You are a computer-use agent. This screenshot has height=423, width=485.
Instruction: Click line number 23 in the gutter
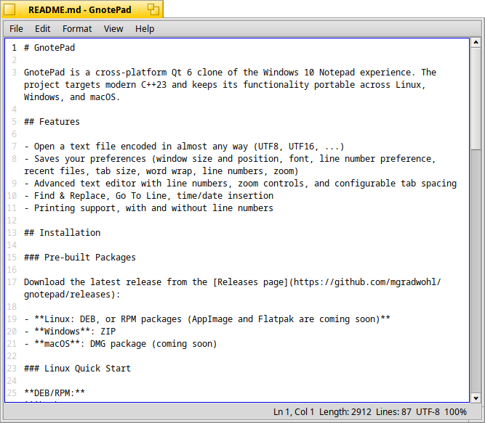click(x=12, y=369)
